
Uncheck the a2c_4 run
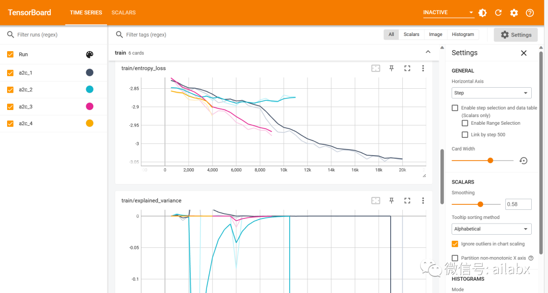coord(10,124)
